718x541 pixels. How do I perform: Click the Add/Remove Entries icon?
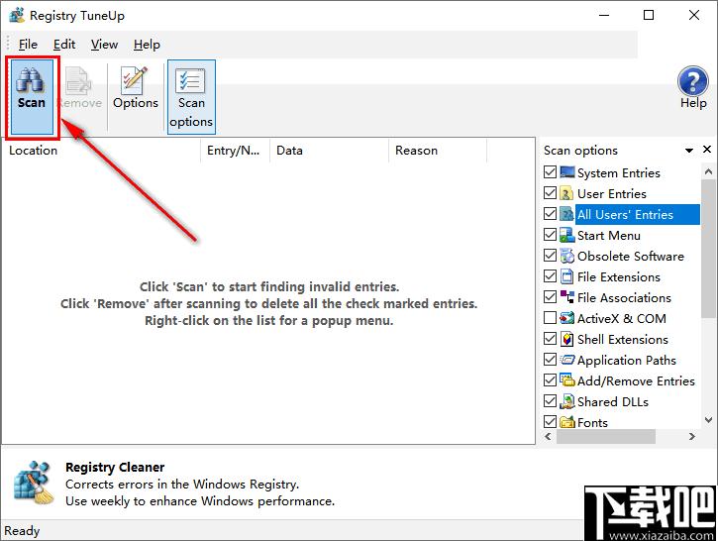566,380
